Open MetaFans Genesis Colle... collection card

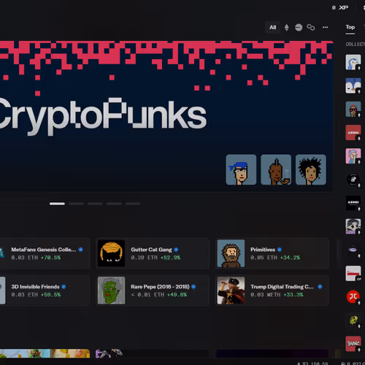pyautogui.click(x=45, y=253)
